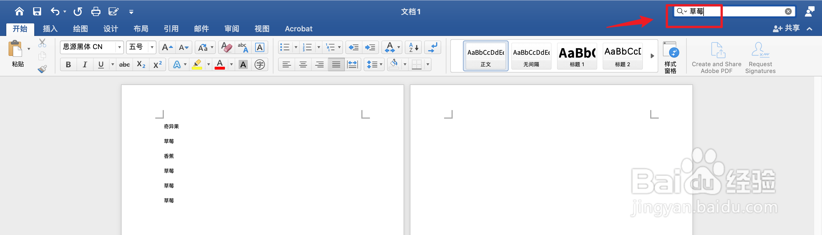The width and height of the screenshot is (822, 235).
Task: Open the 开始 ribbon tab
Action: coord(20,29)
